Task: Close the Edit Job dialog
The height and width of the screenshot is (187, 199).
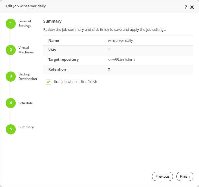Action: click(x=192, y=7)
